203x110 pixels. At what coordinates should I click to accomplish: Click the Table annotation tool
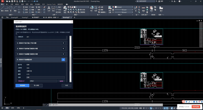(x=59, y=12)
